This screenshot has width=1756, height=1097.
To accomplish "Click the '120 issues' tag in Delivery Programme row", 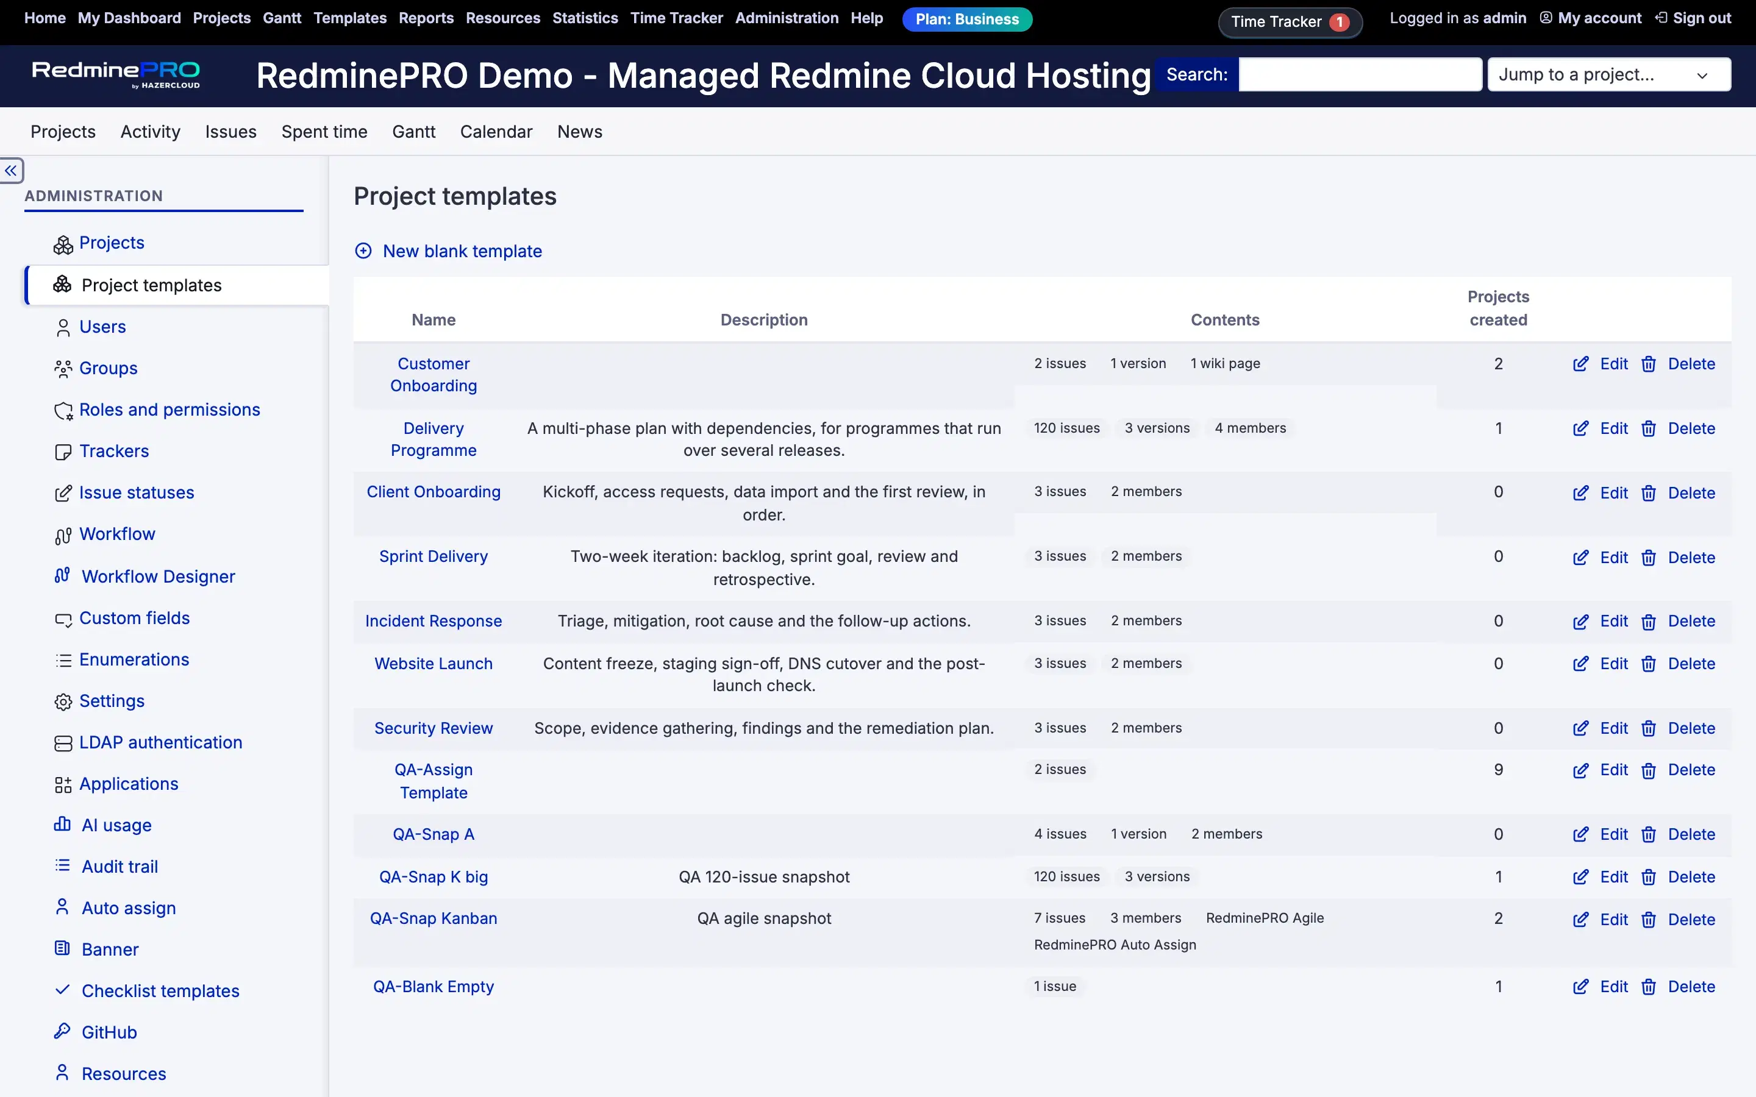I will [x=1066, y=428].
